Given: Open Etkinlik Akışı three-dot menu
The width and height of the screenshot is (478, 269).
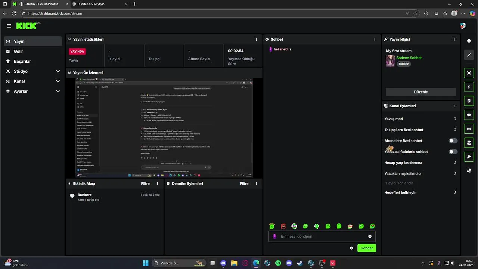Looking at the screenshot, I should tap(158, 183).
